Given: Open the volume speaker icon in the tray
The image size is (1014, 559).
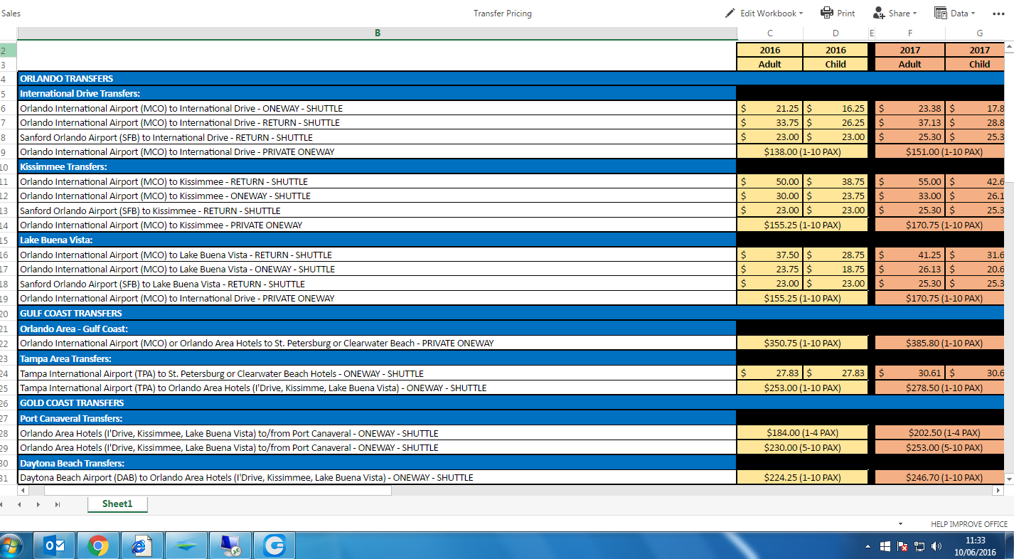Looking at the screenshot, I should tap(936, 546).
